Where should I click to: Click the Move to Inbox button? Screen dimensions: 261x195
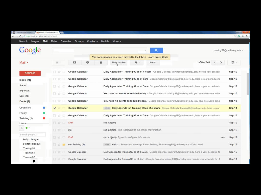(x=119, y=62)
